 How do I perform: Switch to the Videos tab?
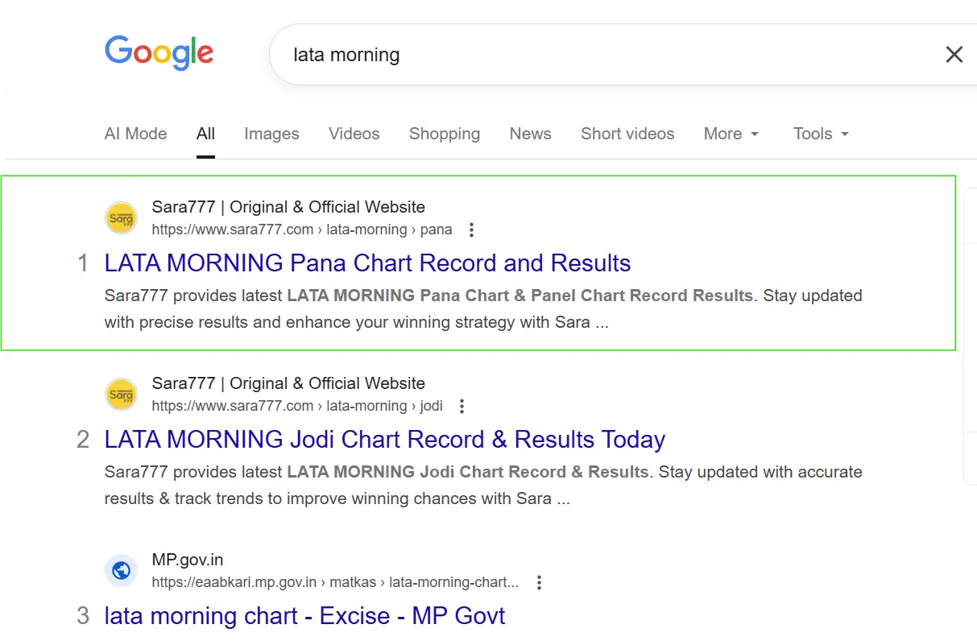pos(354,134)
